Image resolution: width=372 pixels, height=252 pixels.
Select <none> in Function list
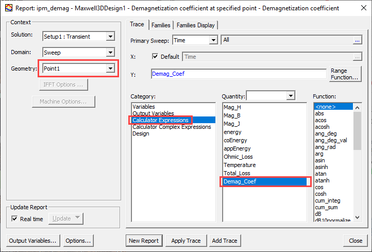click(x=333, y=107)
